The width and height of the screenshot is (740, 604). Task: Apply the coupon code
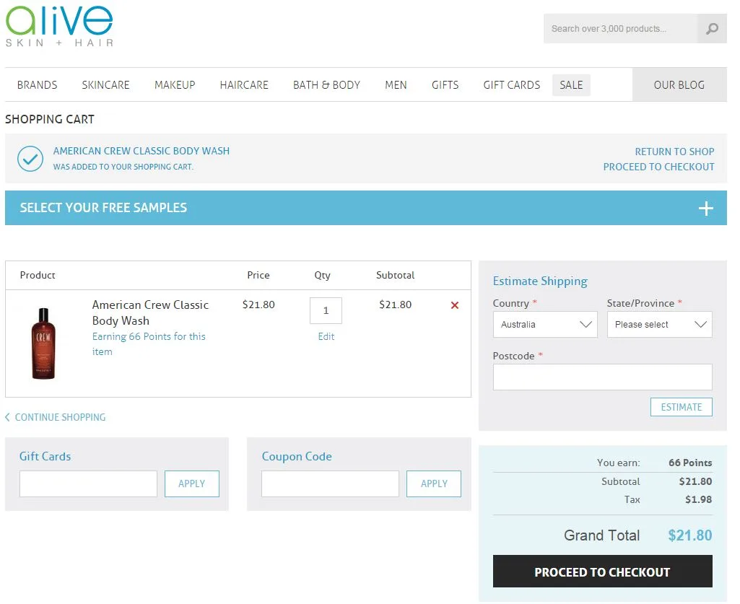coord(434,484)
